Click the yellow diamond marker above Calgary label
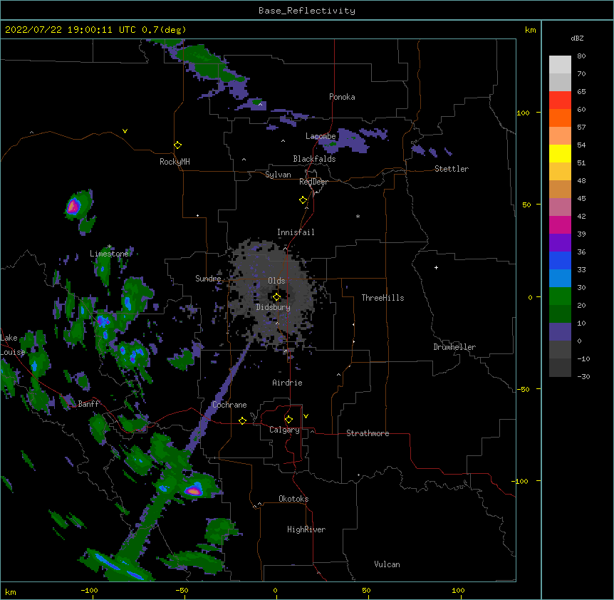This screenshot has height=600, width=614. pos(288,420)
